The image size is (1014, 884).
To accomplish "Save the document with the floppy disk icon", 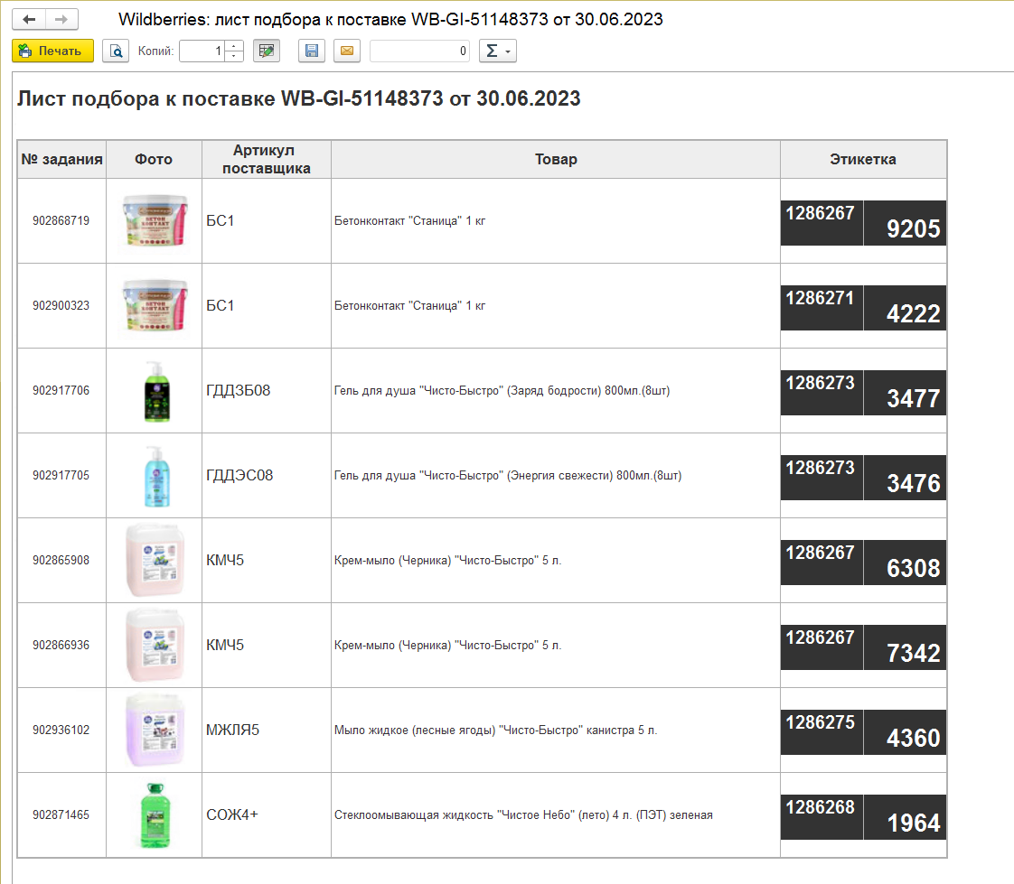I will pyautogui.click(x=311, y=51).
